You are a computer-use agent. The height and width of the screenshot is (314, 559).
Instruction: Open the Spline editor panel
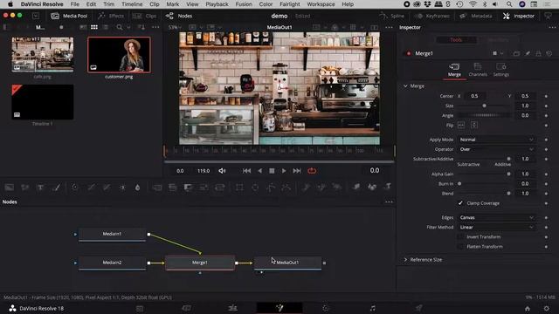tap(392, 16)
